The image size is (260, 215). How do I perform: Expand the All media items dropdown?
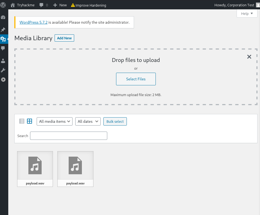54,121
